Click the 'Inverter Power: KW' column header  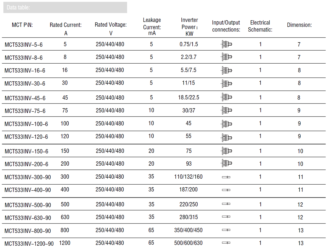(x=189, y=27)
